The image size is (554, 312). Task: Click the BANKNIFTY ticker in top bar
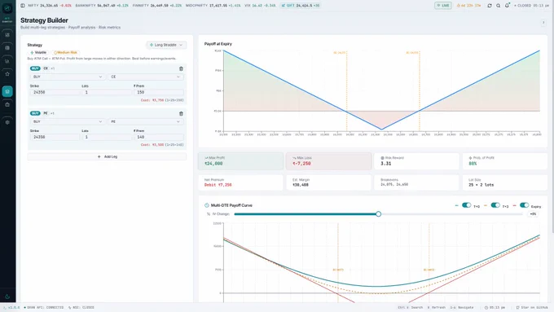point(102,6)
